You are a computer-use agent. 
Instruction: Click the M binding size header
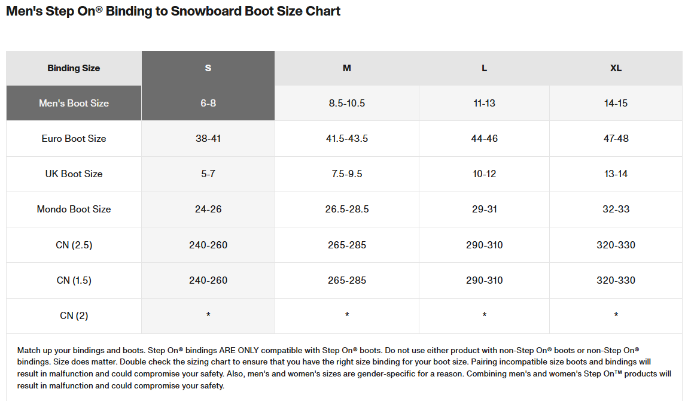click(346, 68)
